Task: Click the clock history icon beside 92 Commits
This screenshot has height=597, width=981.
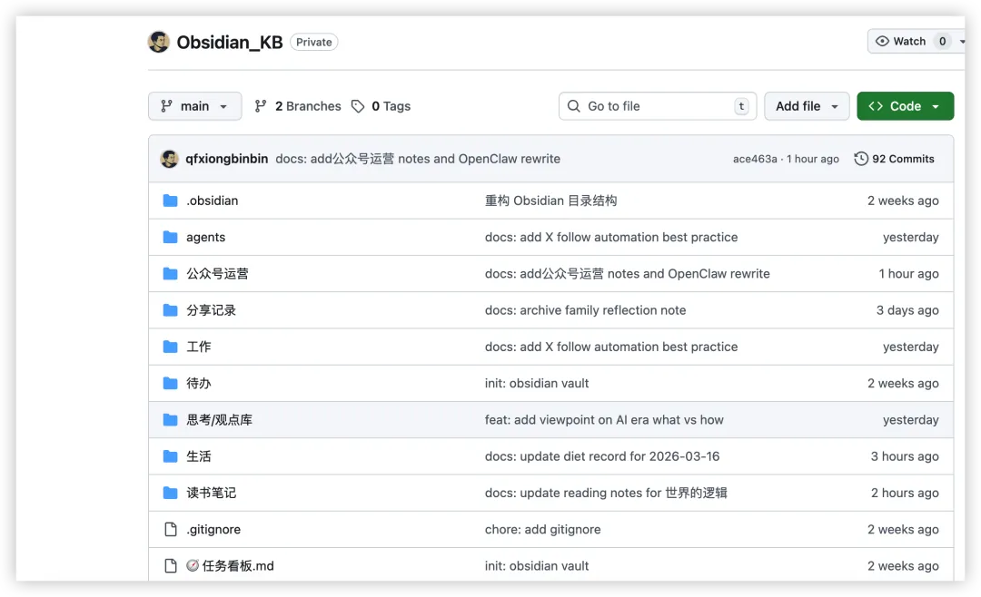Action: point(861,159)
